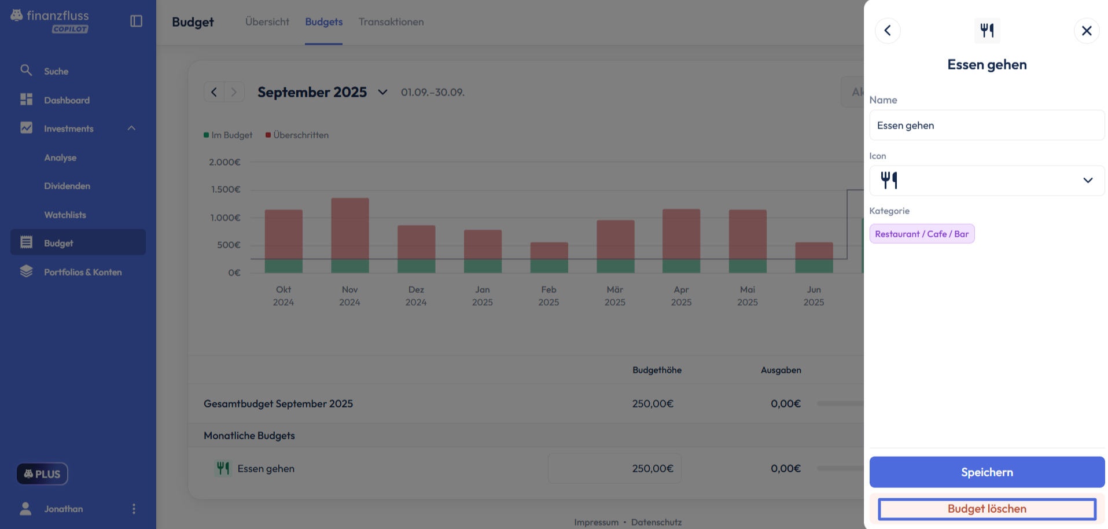Click the Suche magnifier icon
The height and width of the screenshot is (529, 1108).
pos(26,71)
